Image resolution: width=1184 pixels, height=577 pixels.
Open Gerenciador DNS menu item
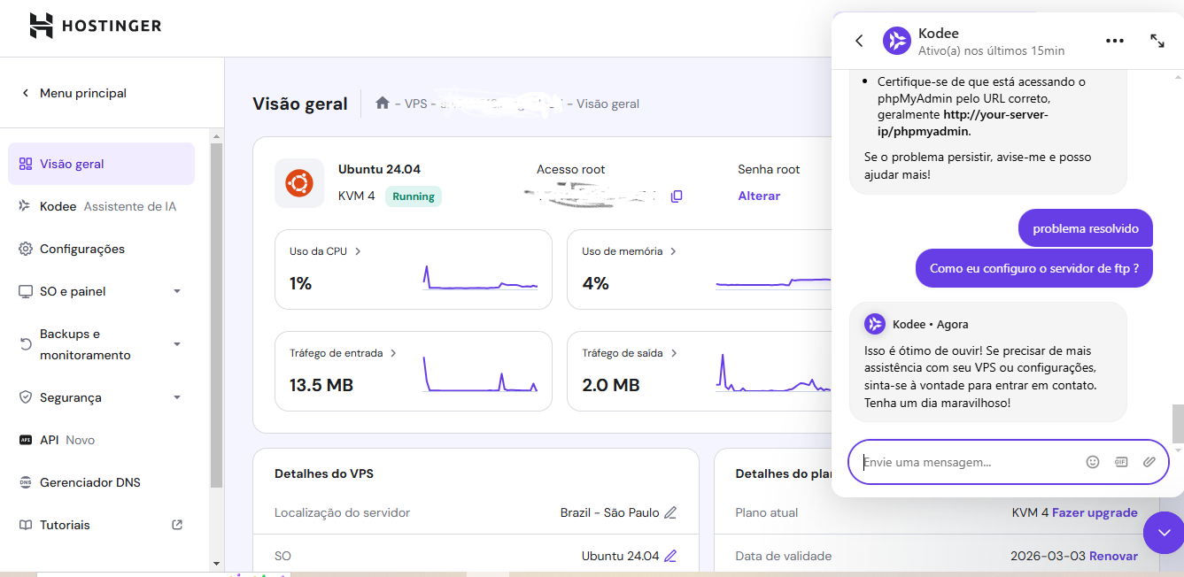tap(89, 482)
